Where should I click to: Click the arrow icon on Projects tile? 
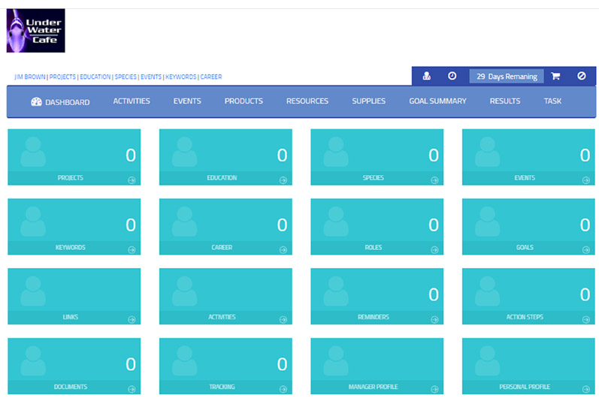point(132,180)
